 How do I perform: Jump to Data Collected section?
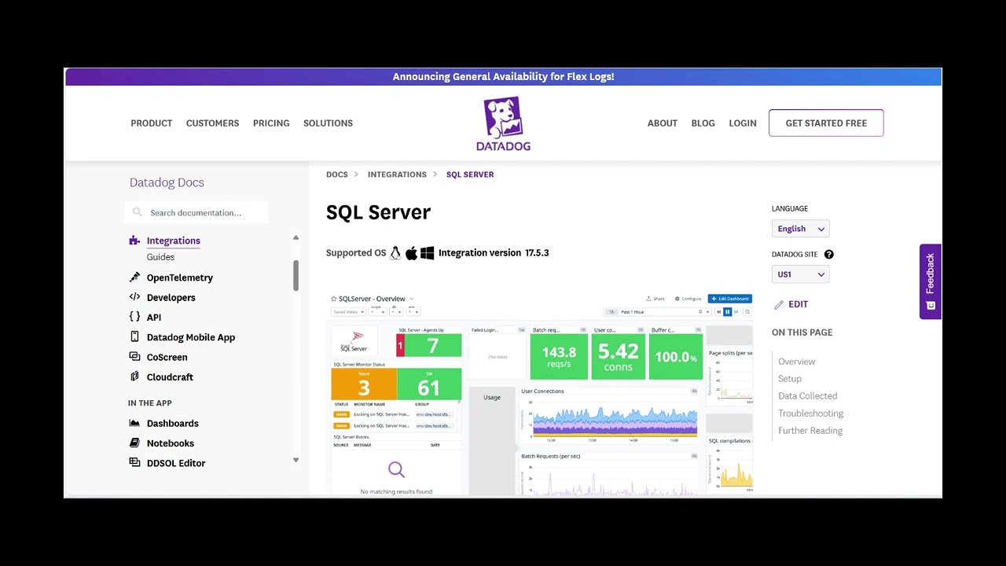[807, 396]
